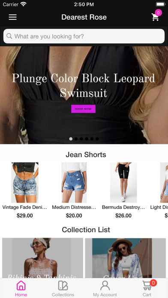Open the Bikinis & Tankinis collection tile
This screenshot has width=168, height=298.
tap(42, 258)
